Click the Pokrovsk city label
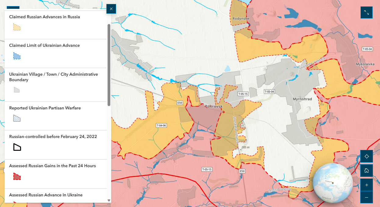Viewport: 380px width, 207px height. coord(214,106)
